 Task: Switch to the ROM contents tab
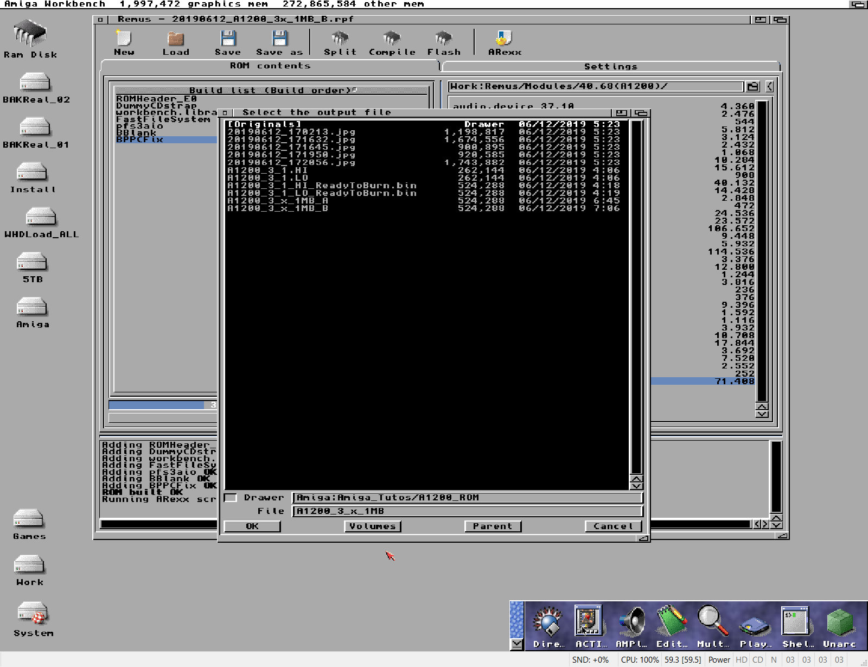pos(270,66)
